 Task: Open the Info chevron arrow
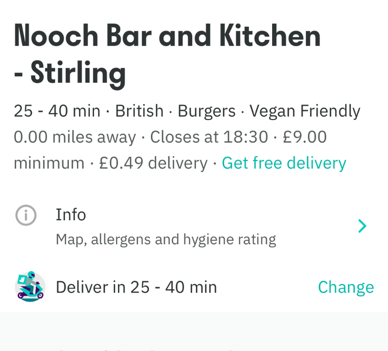click(362, 226)
